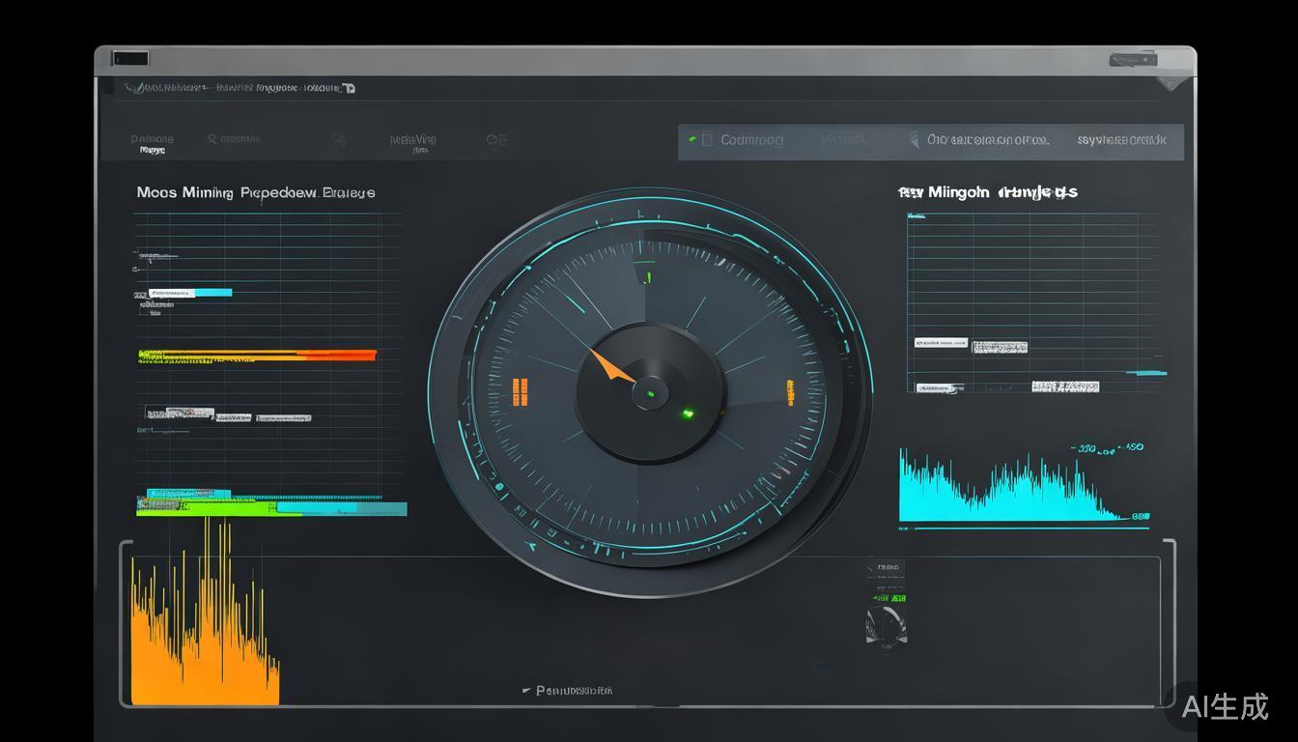Select the Codmroog tab
Image resolution: width=1298 pixels, height=742 pixels.
click(751, 140)
